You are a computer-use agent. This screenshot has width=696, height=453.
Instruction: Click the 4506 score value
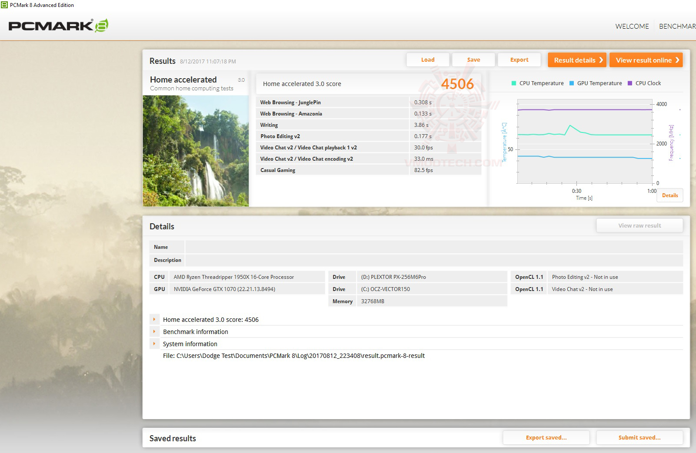click(x=457, y=84)
